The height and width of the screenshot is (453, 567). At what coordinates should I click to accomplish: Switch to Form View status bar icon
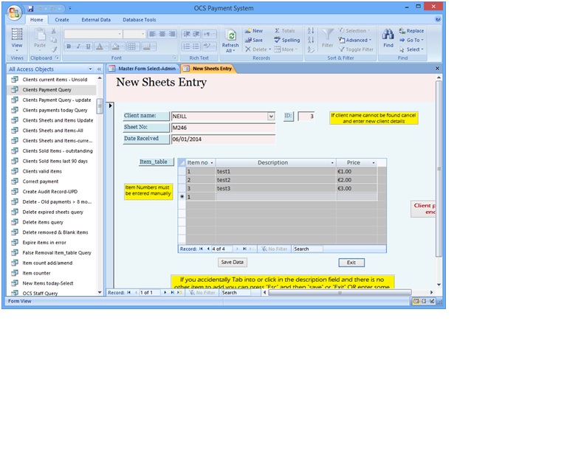tap(416, 301)
